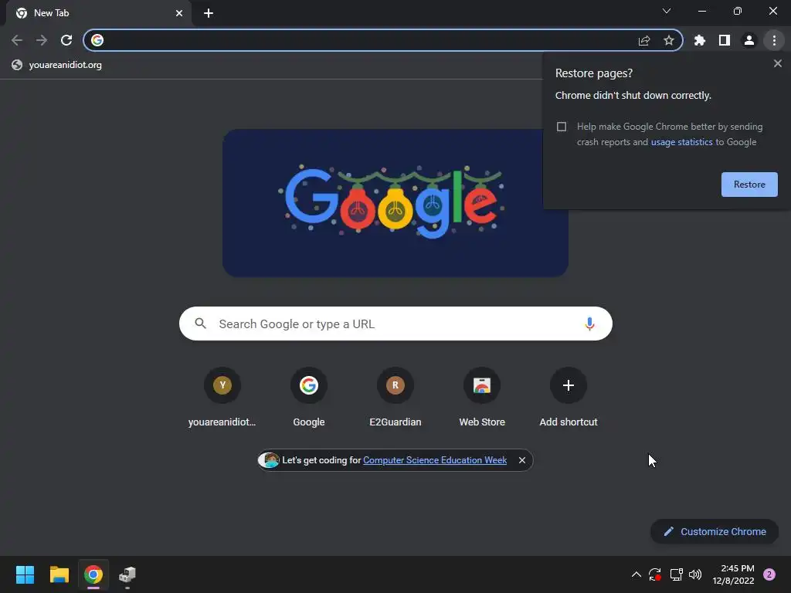Click Customize Chrome button

[x=715, y=531]
